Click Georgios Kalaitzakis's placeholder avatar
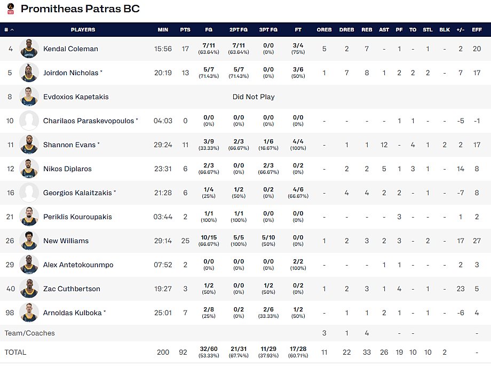Viewport: 491px width, 368px height. (x=29, y=193)
